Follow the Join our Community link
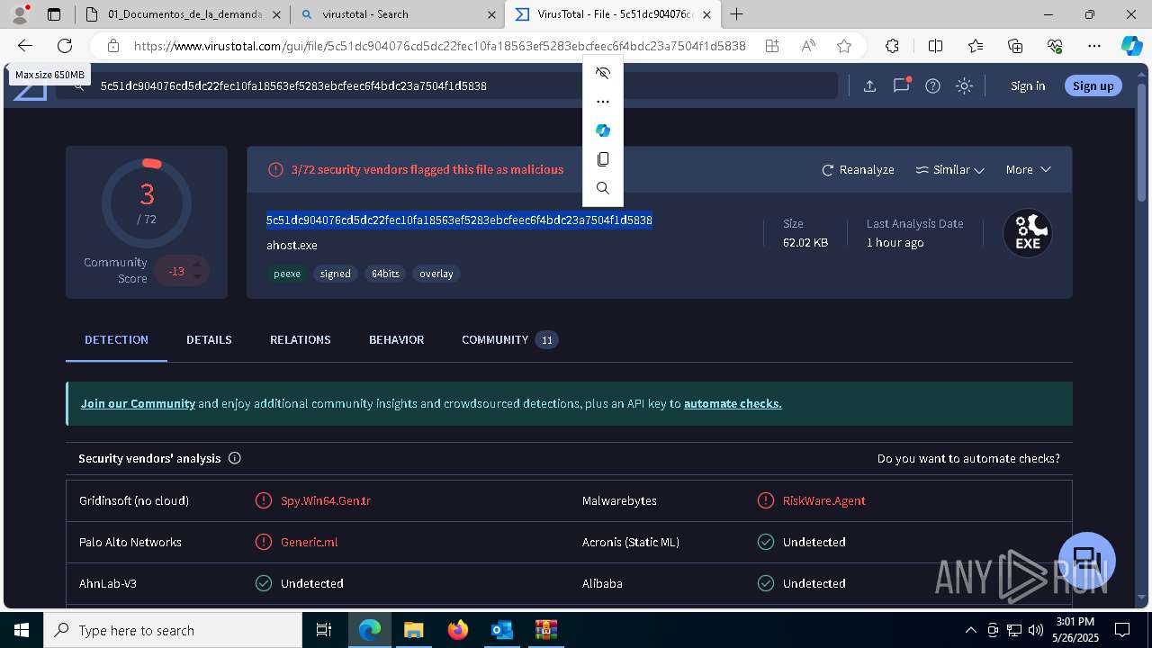Screen dimensions: 1152x648 click(x=138, y=403)
